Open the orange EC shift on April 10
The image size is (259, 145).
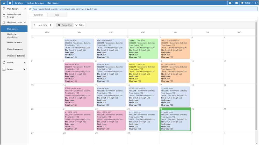click(x=175, y=73)
